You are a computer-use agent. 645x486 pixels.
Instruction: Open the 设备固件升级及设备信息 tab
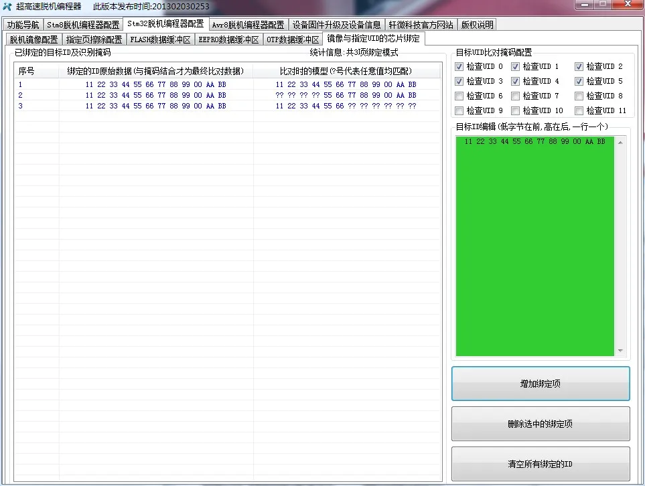[336, 23]
